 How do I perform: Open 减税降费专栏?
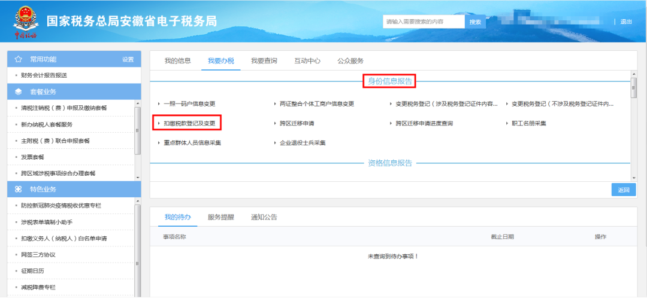click(38, 288)
